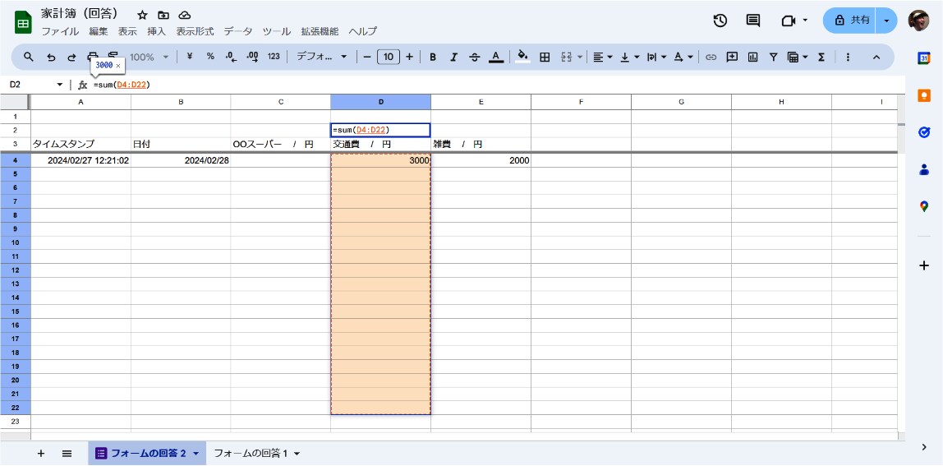Open the name box dropdown for D2
This screenshot has width=943, height=466.
click(x=59, y=85)
